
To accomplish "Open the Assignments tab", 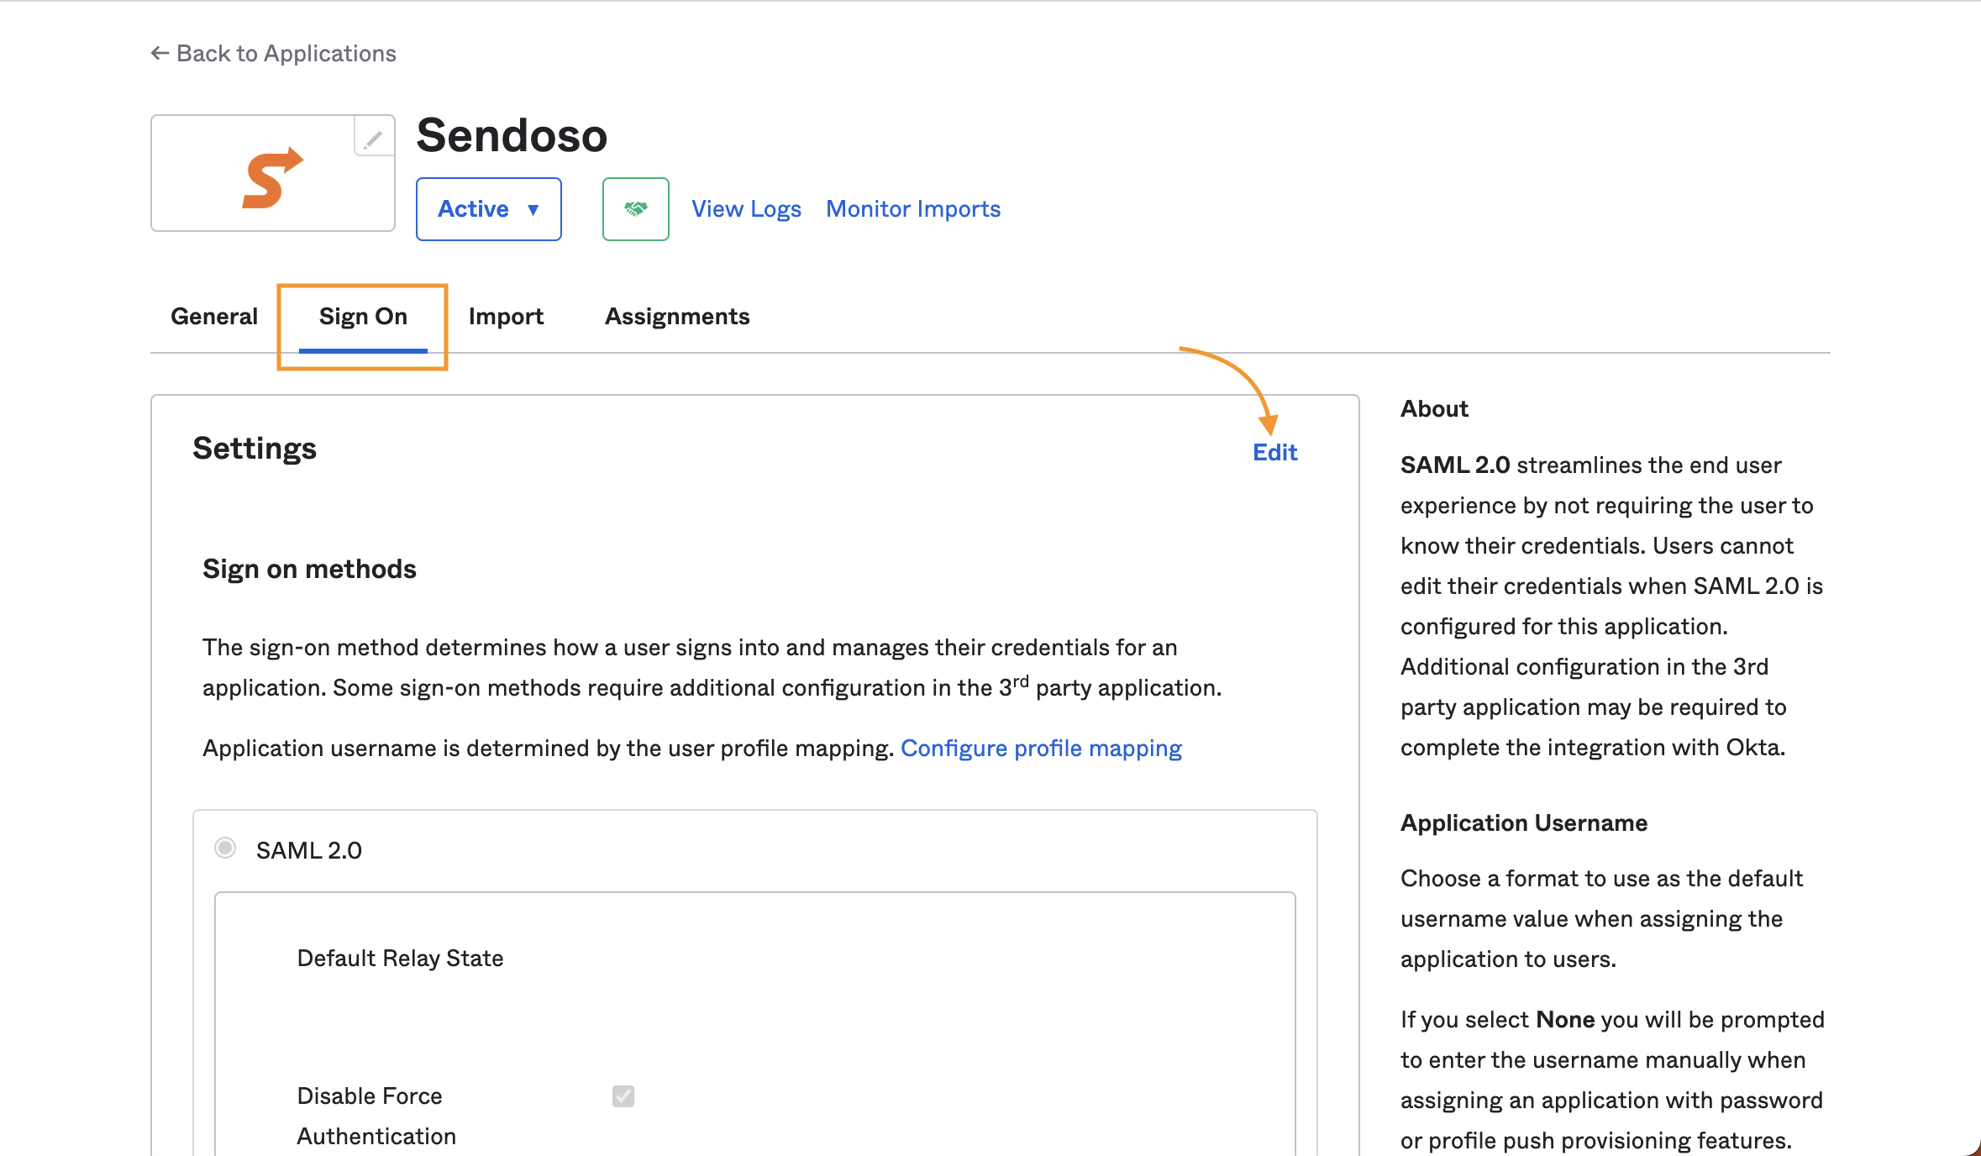I will click(x=677, y=317).
